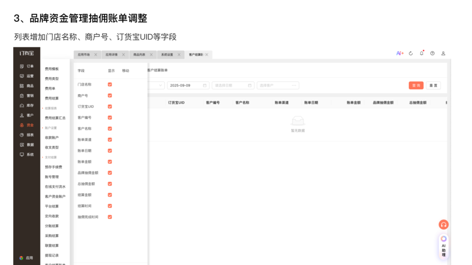The width and height of the screenshot is (472, 265).
Task: Click the 商品 (Products) sidebar icon
Action: pos(22,86)
